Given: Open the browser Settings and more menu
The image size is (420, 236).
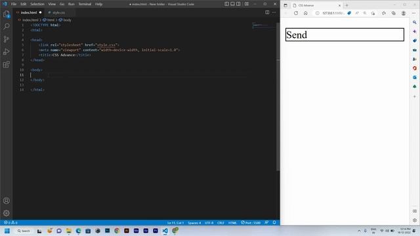Looking at the screenshot, I should (413, 13).
